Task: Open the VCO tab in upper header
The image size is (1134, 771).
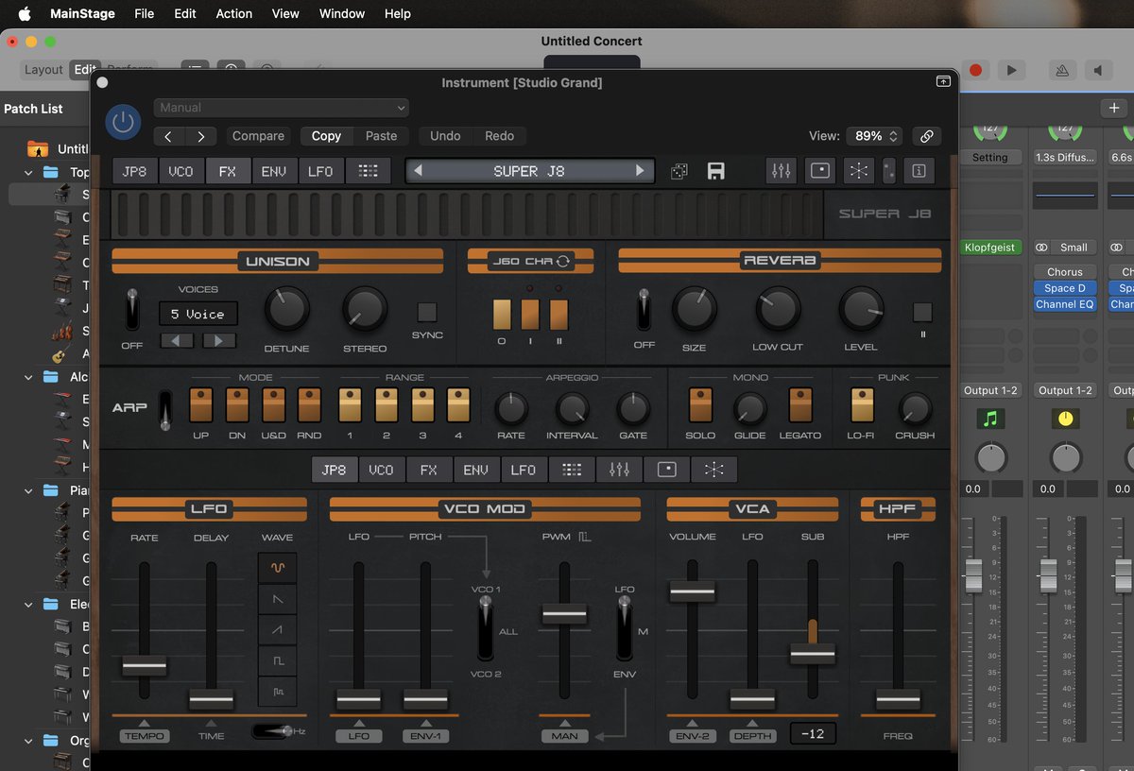Action: (180, 171)
